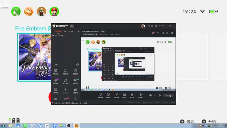
Task: Open the green iQIYI icon on taskbar
Action: coord(25,125)
